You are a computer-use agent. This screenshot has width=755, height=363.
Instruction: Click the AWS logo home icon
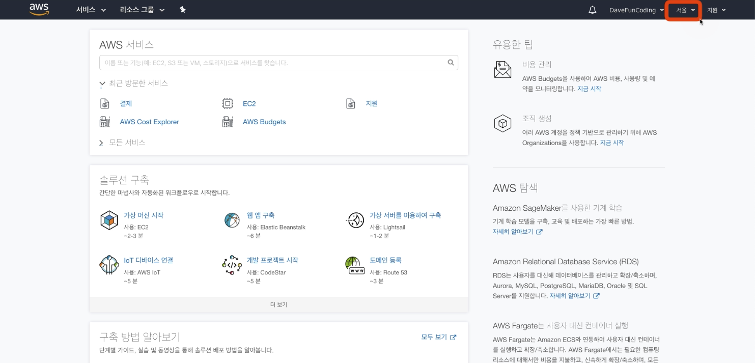pos(39,10)
